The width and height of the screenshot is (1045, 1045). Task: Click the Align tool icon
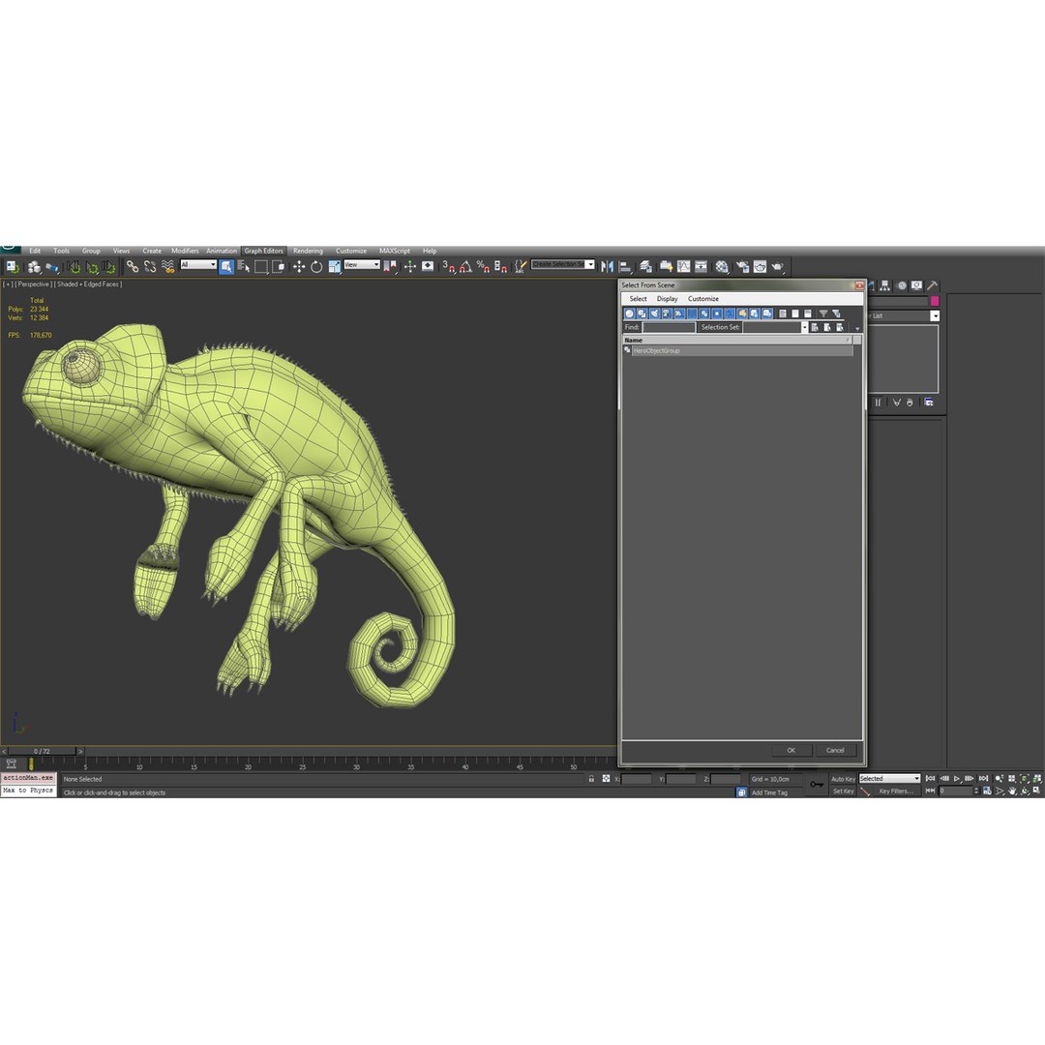[625, 267]
